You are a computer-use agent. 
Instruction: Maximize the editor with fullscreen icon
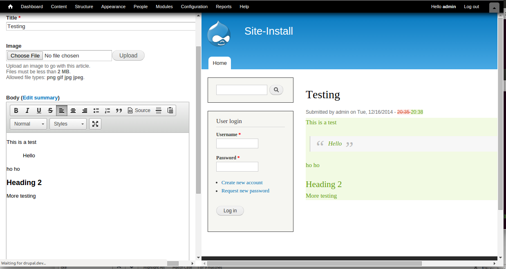(95, 124)
